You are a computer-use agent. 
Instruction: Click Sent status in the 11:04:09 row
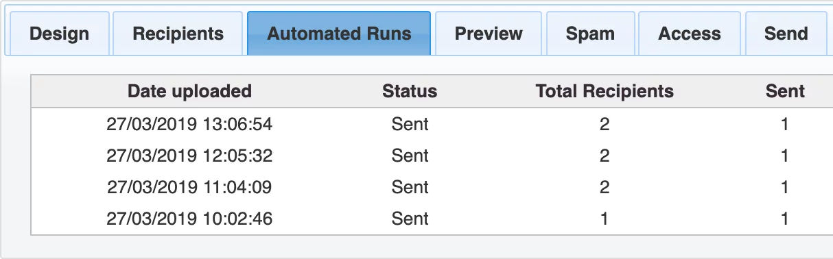coord(410,187)
